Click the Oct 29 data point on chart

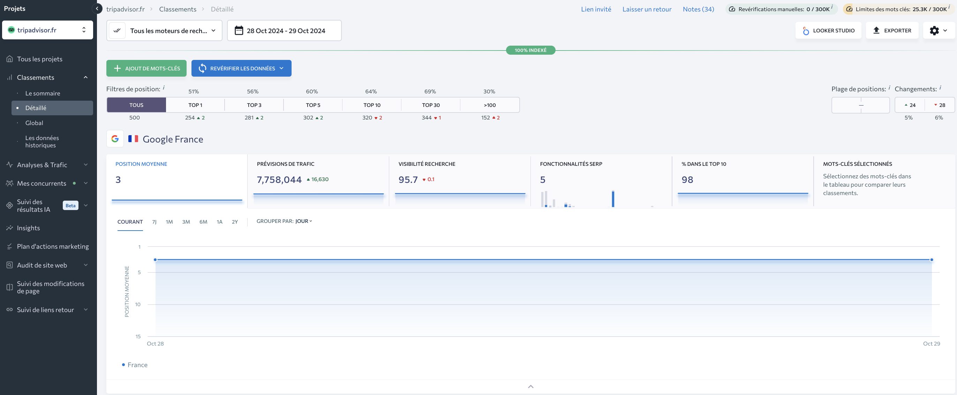(x=931, y=260)
